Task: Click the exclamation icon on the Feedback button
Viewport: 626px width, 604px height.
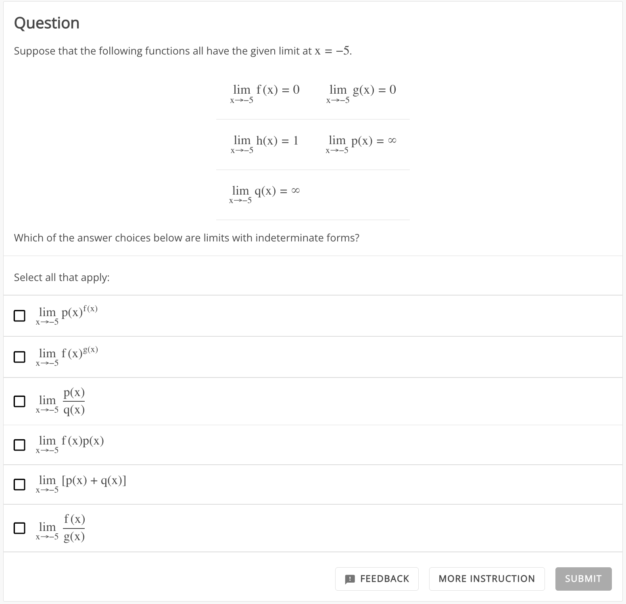Action: [350, 579]
